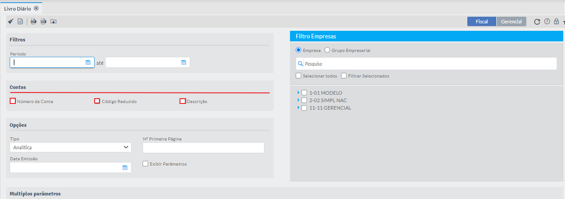
Task: Click the broom clear-filters icon
Action: pyautogui.click(x=11, y=21)
